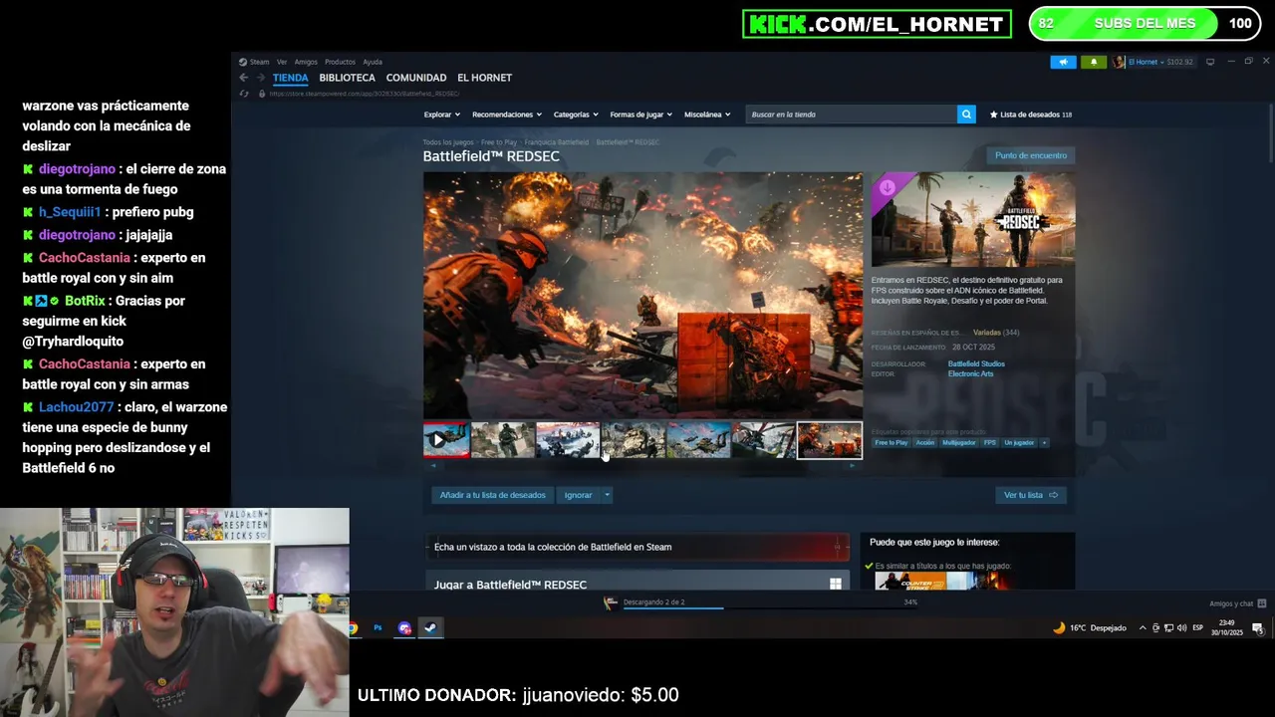Image resolution: width=1275 pixels, height=717 pixels.
Task: Click the Ver tu lista button
Action: 1030,495
